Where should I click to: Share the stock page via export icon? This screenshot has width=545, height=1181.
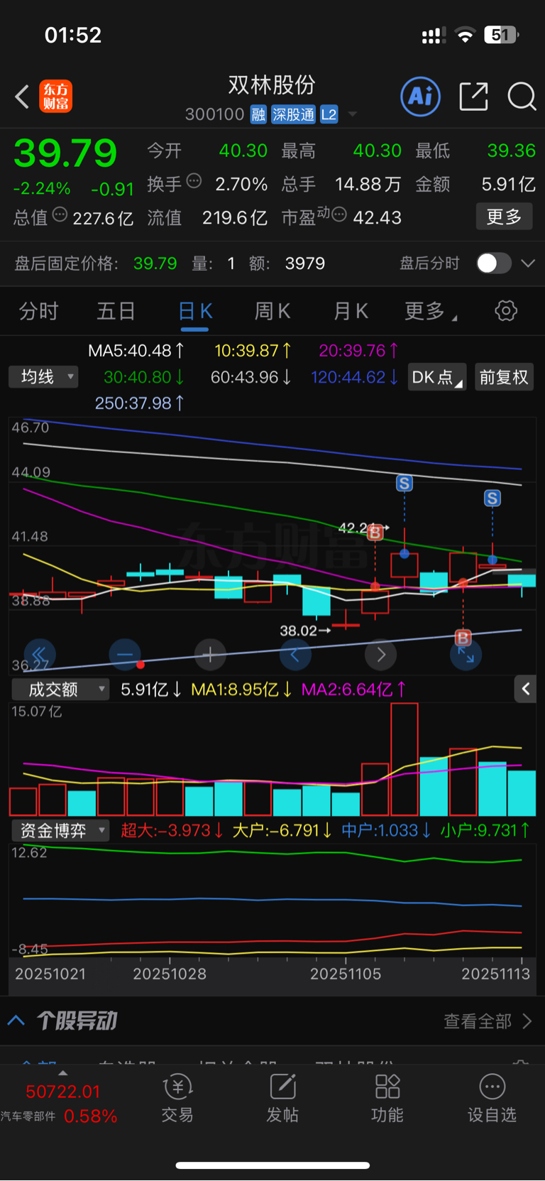tap(473, 97)
